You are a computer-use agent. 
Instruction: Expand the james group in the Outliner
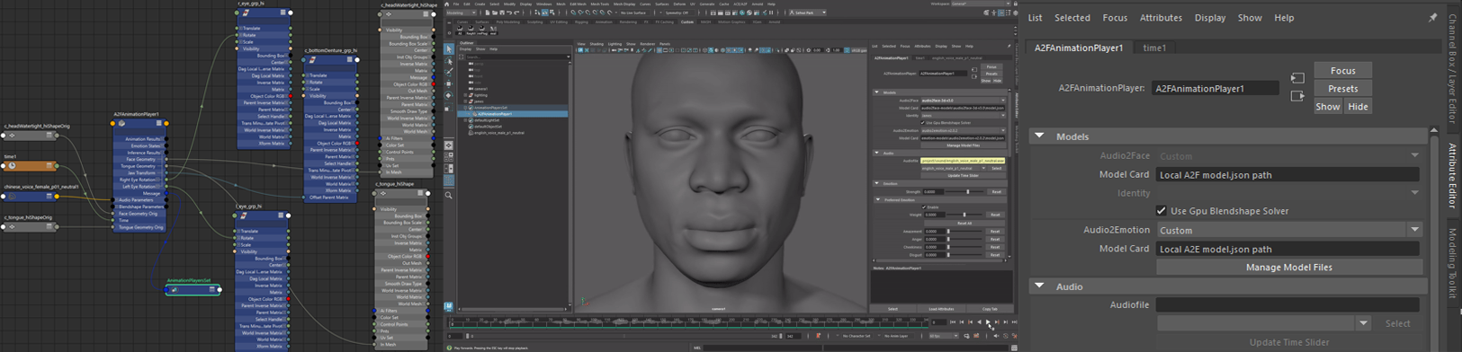[x=465, y=101]
